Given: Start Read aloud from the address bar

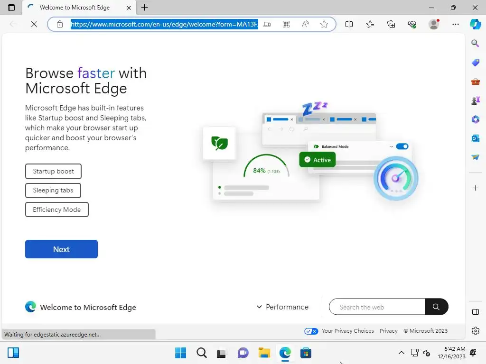Looking at the screenshot, I should (x=305, y=24).
